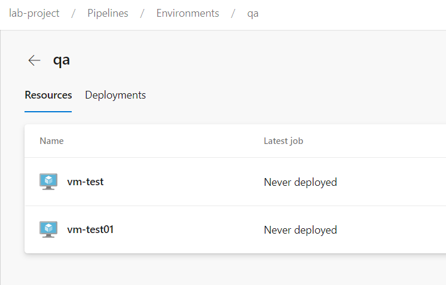The image size is (446, 285).
Task: Go to Pipelines in the breadcrumb
Action: [108, 13]
